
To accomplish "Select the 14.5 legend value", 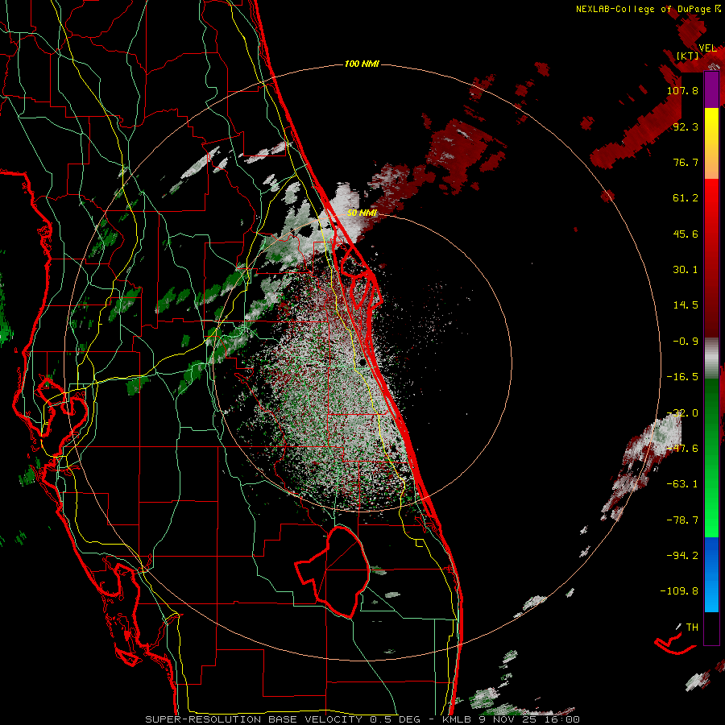I will (686, 305).
